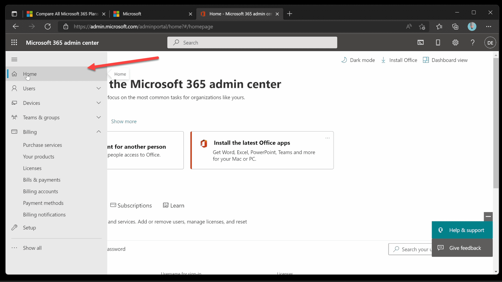Collapse the navigation menu hamburger icon
The width and height of the screenshot is (502, 282).
[x=14, y=60]
